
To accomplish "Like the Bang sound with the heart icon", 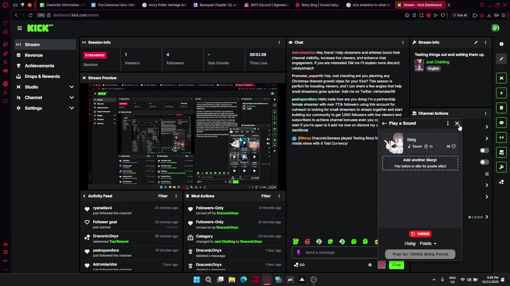I will tap(453, 146).
